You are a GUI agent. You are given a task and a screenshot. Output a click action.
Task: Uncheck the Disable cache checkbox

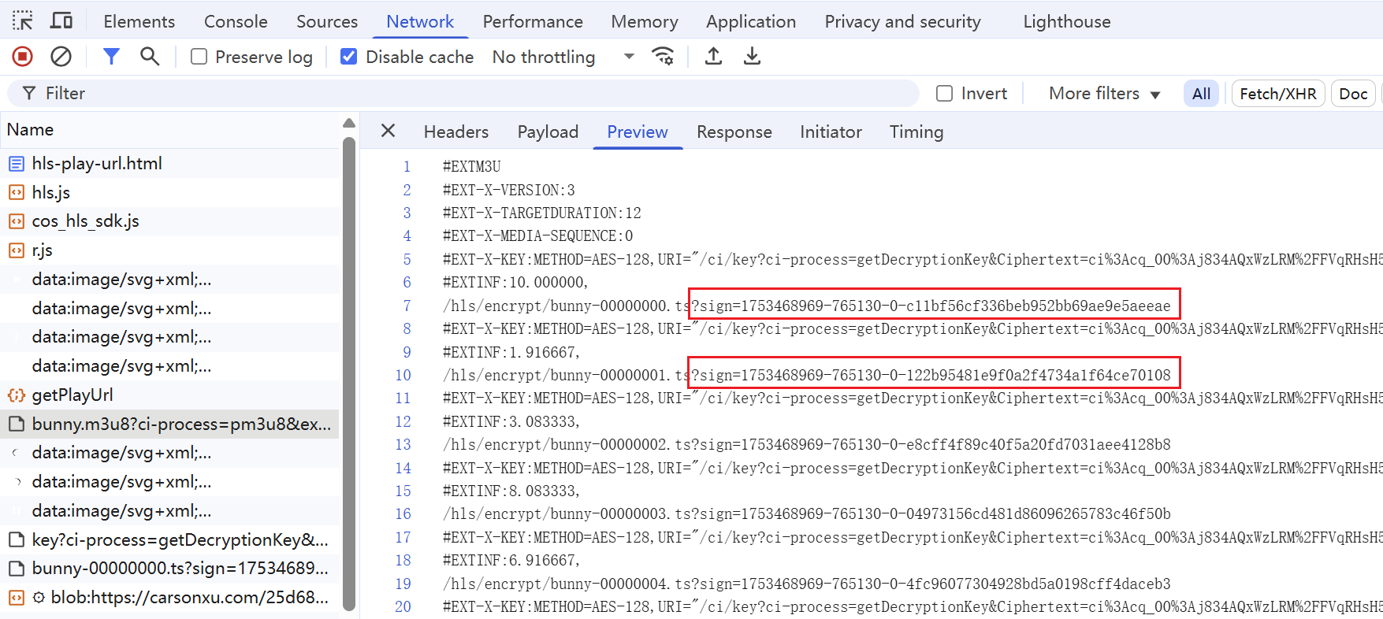coord(348,57)
